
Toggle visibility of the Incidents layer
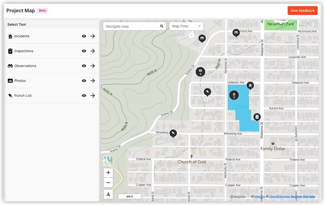[84, 36]
